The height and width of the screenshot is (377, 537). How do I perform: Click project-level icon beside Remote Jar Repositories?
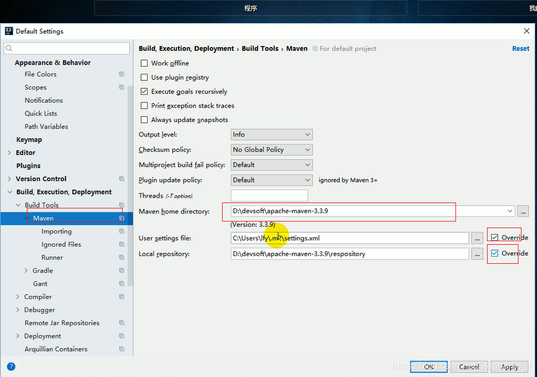(x=121, y=323)
